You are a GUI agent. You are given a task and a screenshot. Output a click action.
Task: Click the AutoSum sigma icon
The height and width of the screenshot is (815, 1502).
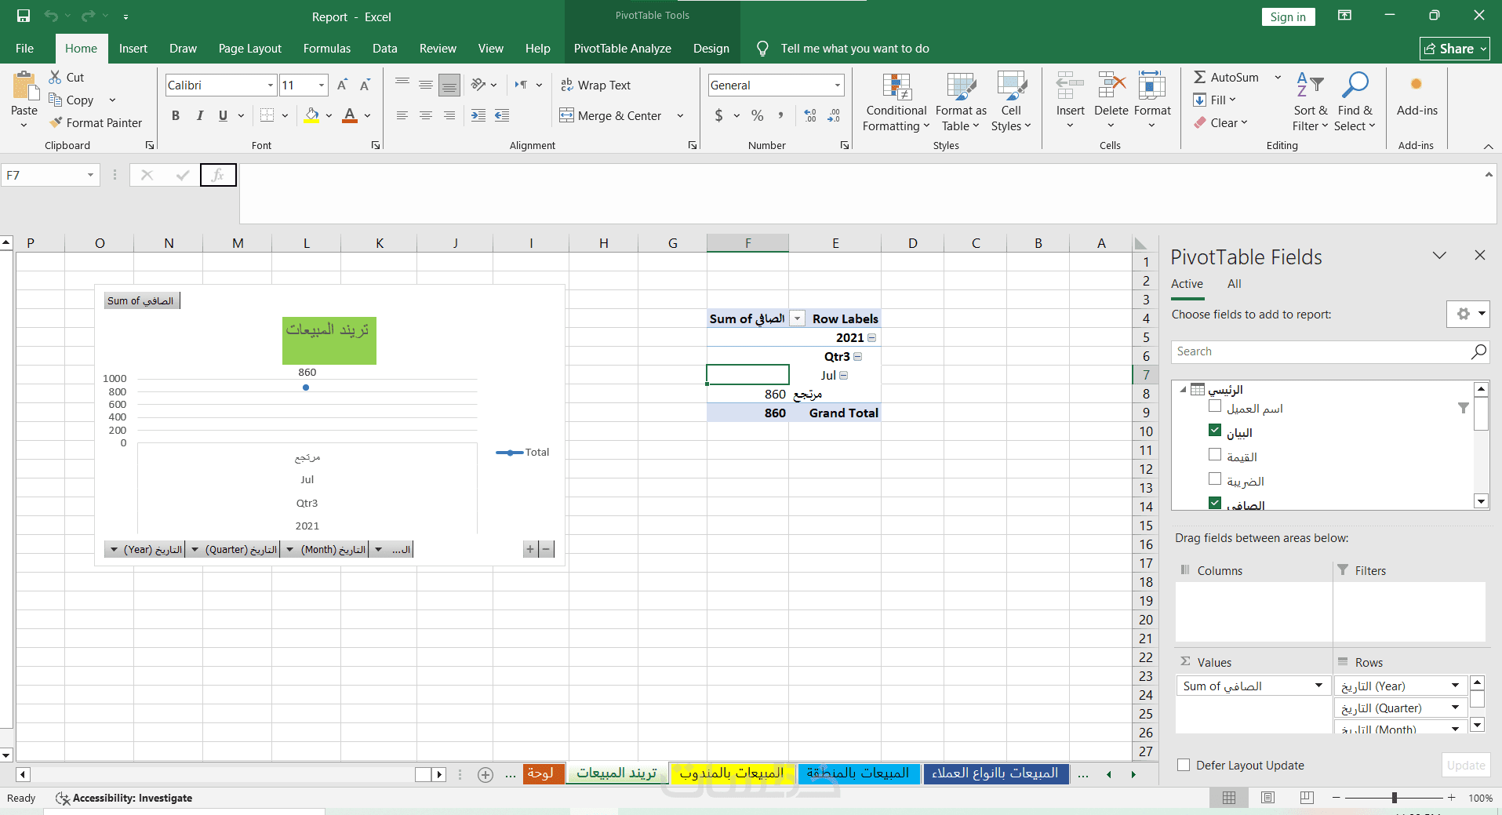1200,77
